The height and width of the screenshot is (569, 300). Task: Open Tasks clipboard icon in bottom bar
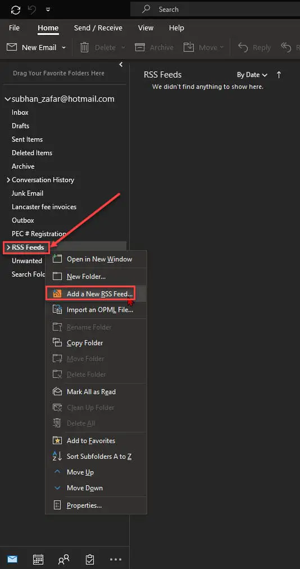(89, 559)
